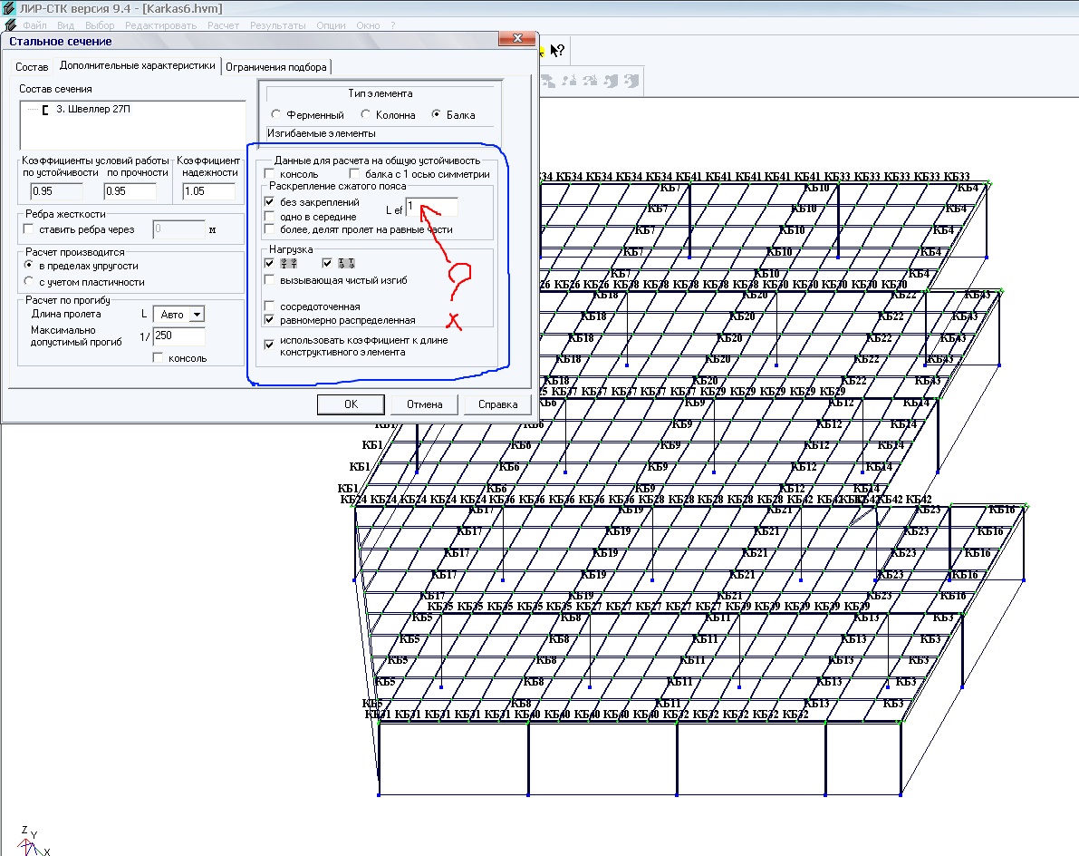
Task: Choose 'с учетом пластичности' calculation mode
Action: click(29, 282)
